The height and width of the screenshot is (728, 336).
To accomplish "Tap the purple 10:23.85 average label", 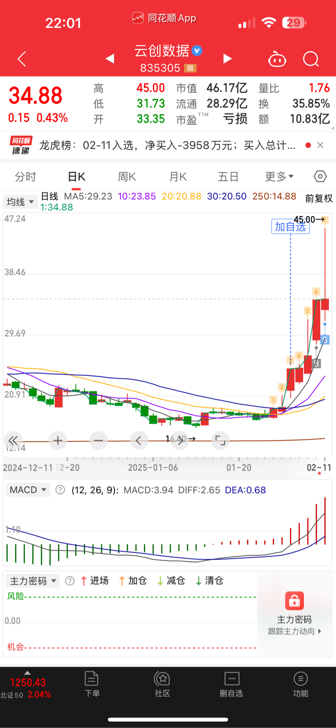I will point(137,196).
